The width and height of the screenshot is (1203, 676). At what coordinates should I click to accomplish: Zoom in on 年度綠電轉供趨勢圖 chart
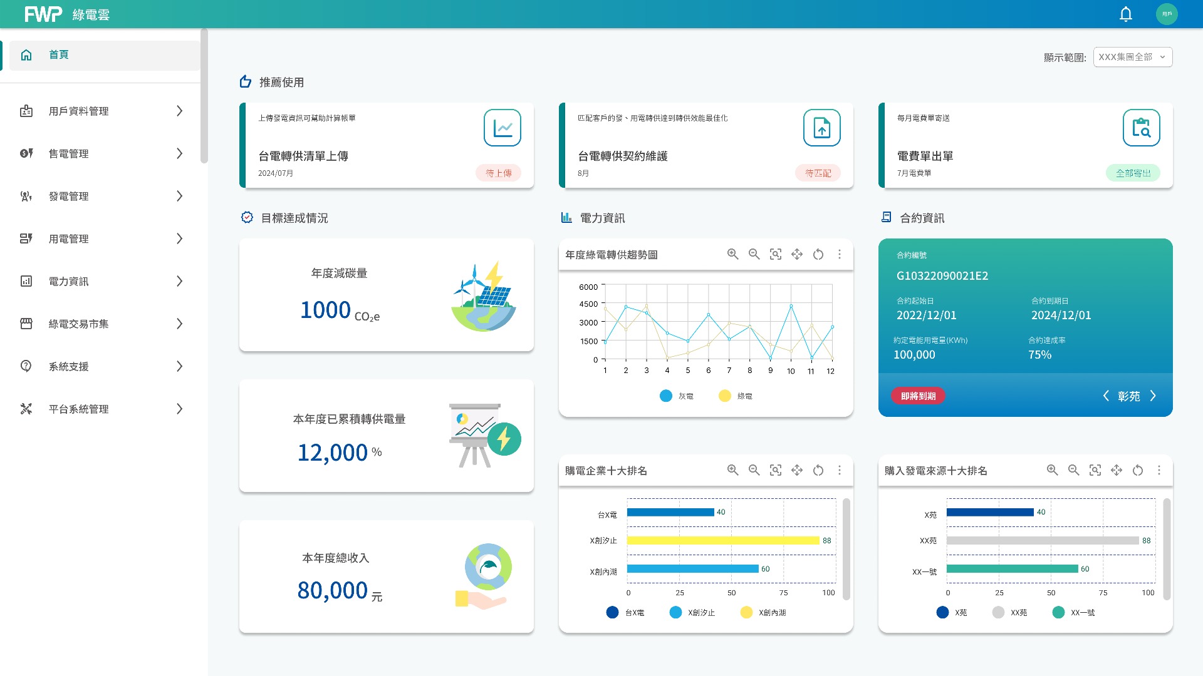click(x=732, y=254)
